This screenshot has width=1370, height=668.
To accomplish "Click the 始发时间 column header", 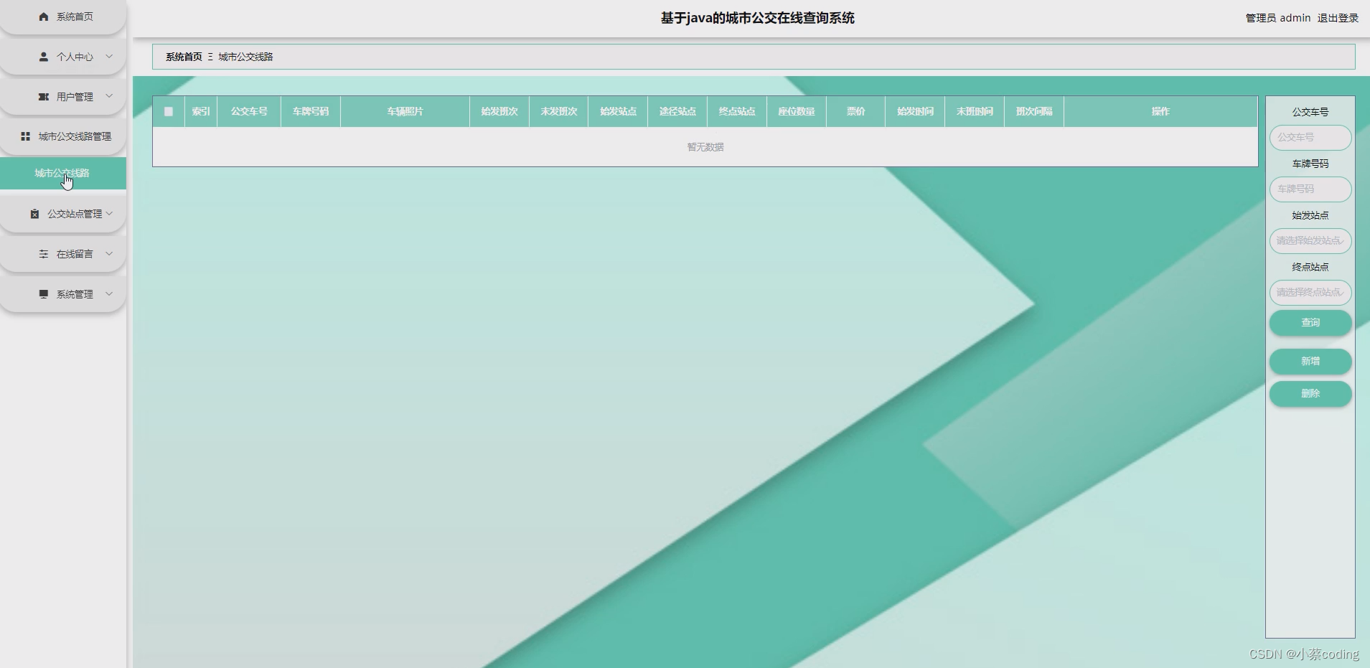I will coord(915,112).
